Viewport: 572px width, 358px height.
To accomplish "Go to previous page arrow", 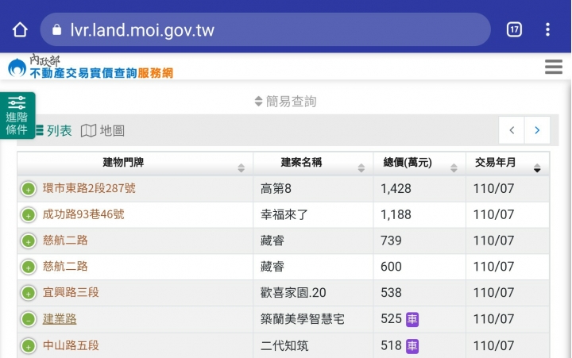I will click(512, 130).
